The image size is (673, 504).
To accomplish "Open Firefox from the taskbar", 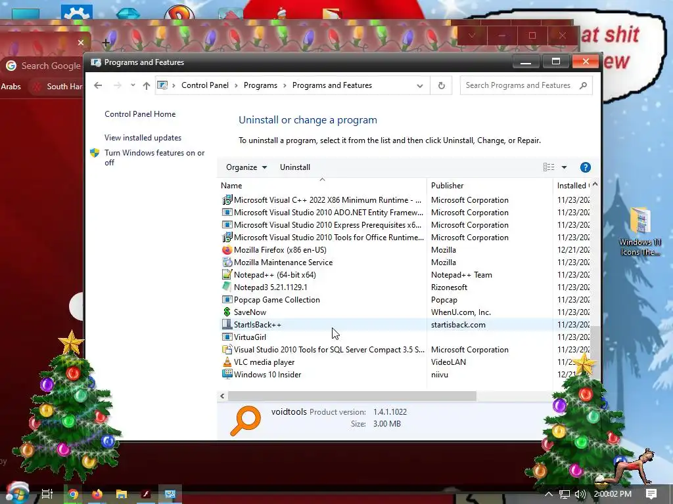I will pos(97,493).
